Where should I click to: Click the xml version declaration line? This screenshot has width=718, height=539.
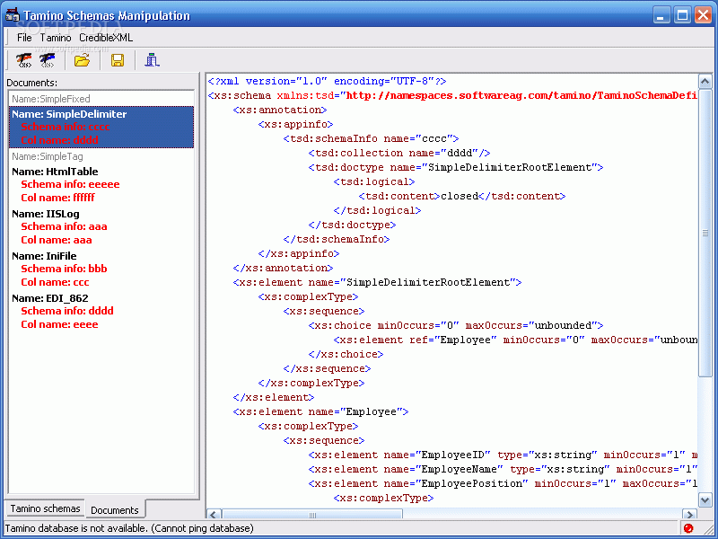click(x=327, y=81)
